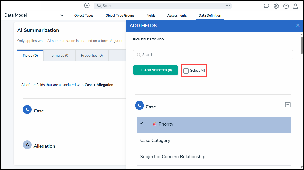This screenshot has width=304, height=170.
Task: Click the search bar ellipsis options icon
Action: coord(228,6)
